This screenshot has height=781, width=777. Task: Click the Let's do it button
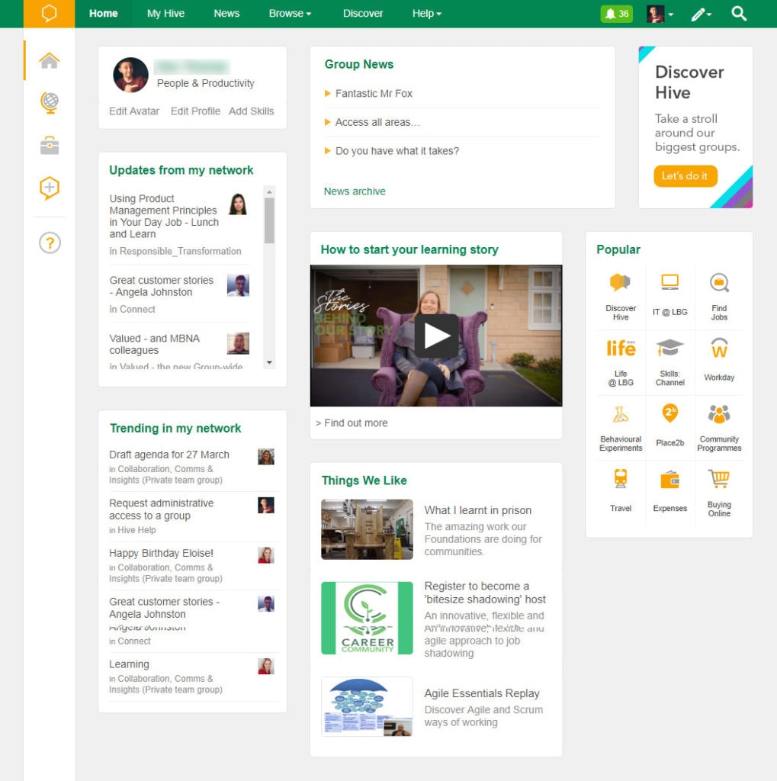tap(685, 176)
